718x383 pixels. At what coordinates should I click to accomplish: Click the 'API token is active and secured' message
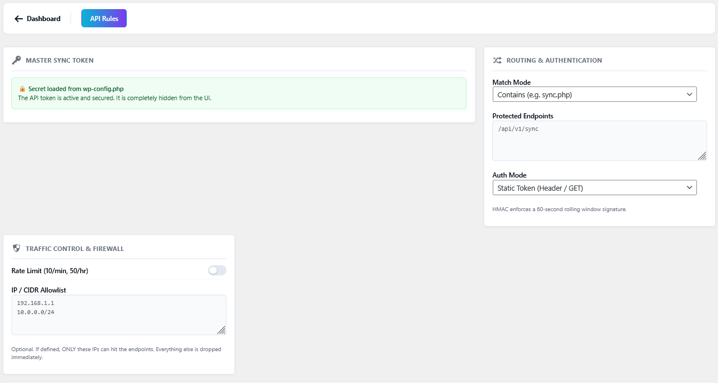click(114, 98)
